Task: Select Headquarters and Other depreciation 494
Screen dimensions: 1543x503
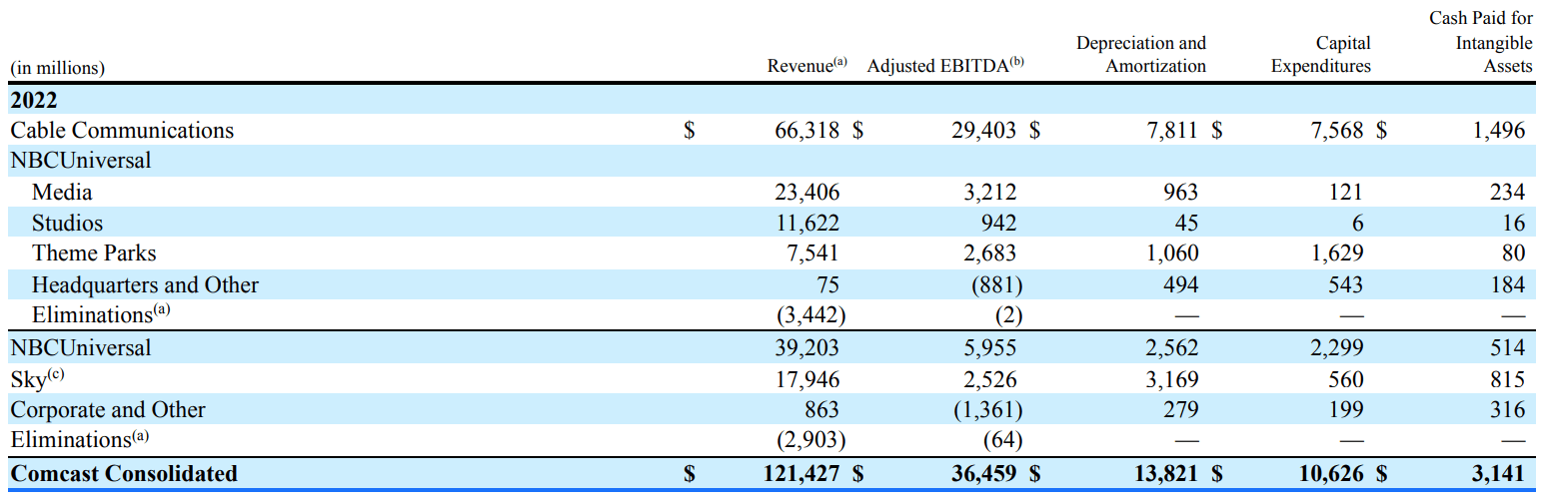Action: (x=1179, y=285)
